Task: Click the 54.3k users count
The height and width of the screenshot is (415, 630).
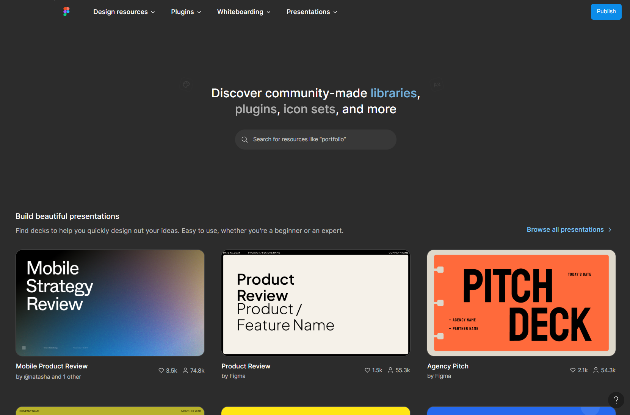Action: (x=608, y=370)
